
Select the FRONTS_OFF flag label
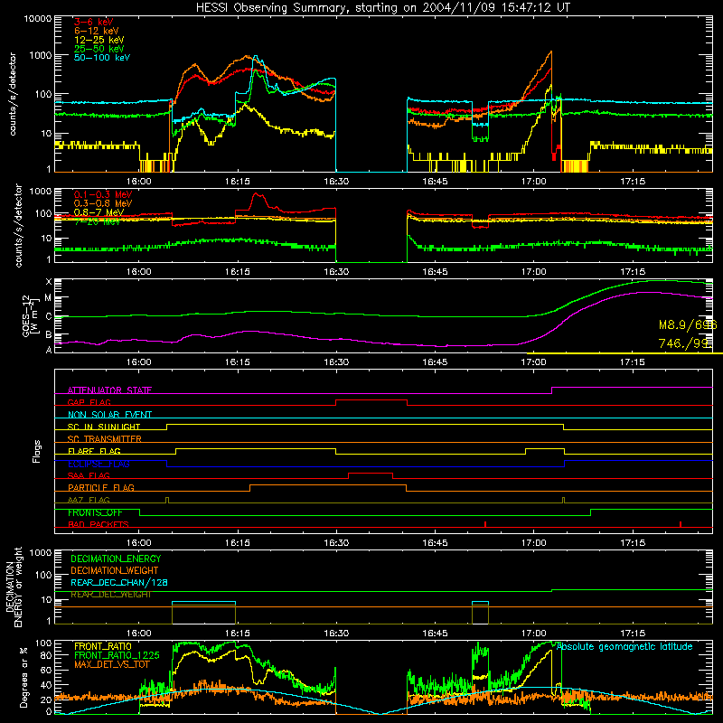coord(95,512)
